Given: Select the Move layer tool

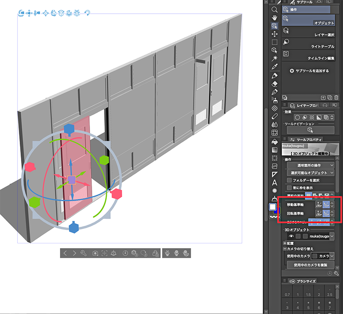Looking at the screenshot, I should tap(274, 34).
